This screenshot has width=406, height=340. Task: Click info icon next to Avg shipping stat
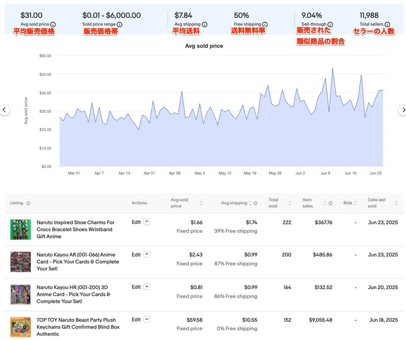click(204, 25)
